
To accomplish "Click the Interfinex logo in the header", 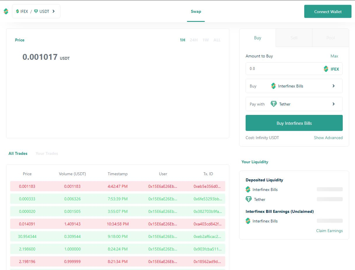I will coord(6,11).
